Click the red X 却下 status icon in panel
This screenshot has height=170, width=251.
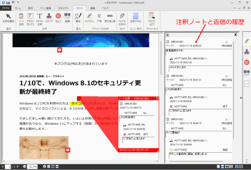[x=171, y=107]
